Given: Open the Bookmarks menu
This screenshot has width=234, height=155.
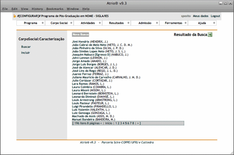Looking at the screenshot, I should 55,9.
